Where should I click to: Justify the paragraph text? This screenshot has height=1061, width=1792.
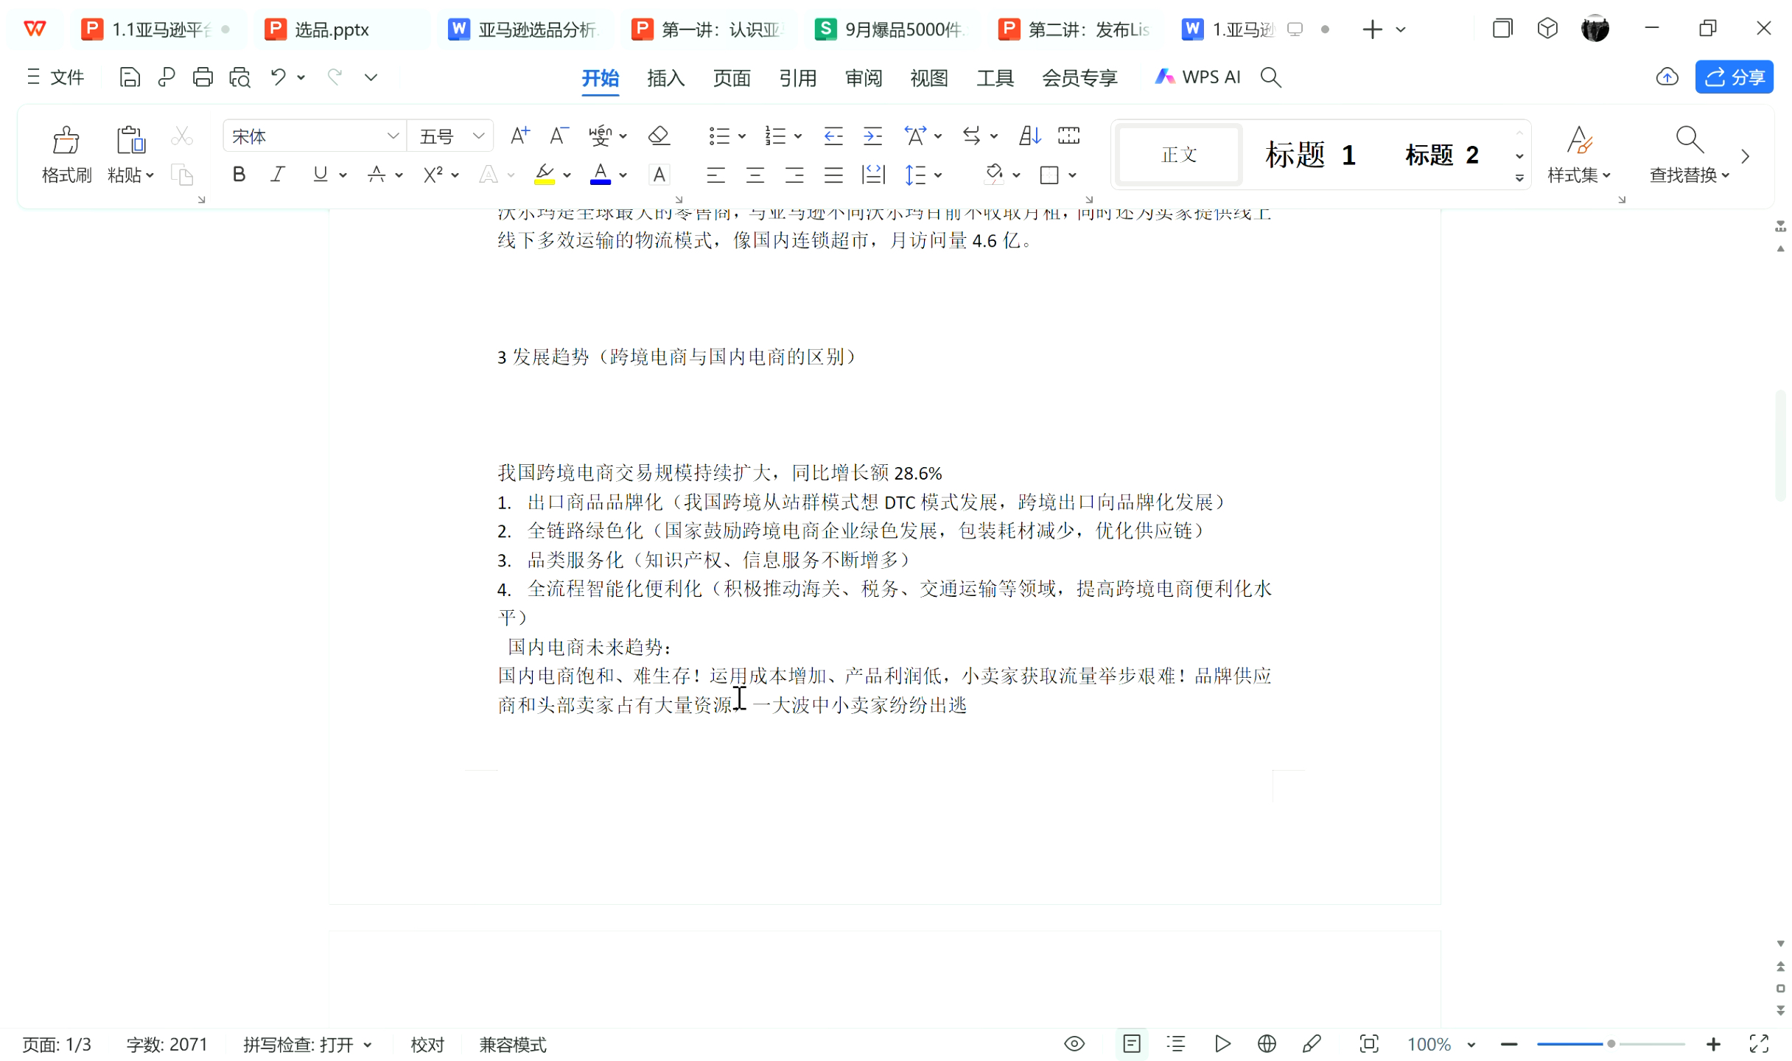(x=833, y=175)
